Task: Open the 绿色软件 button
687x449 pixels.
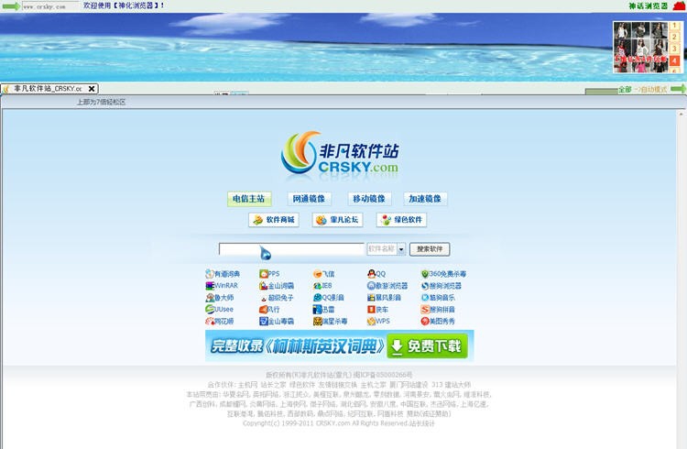Action: (401, 220)
